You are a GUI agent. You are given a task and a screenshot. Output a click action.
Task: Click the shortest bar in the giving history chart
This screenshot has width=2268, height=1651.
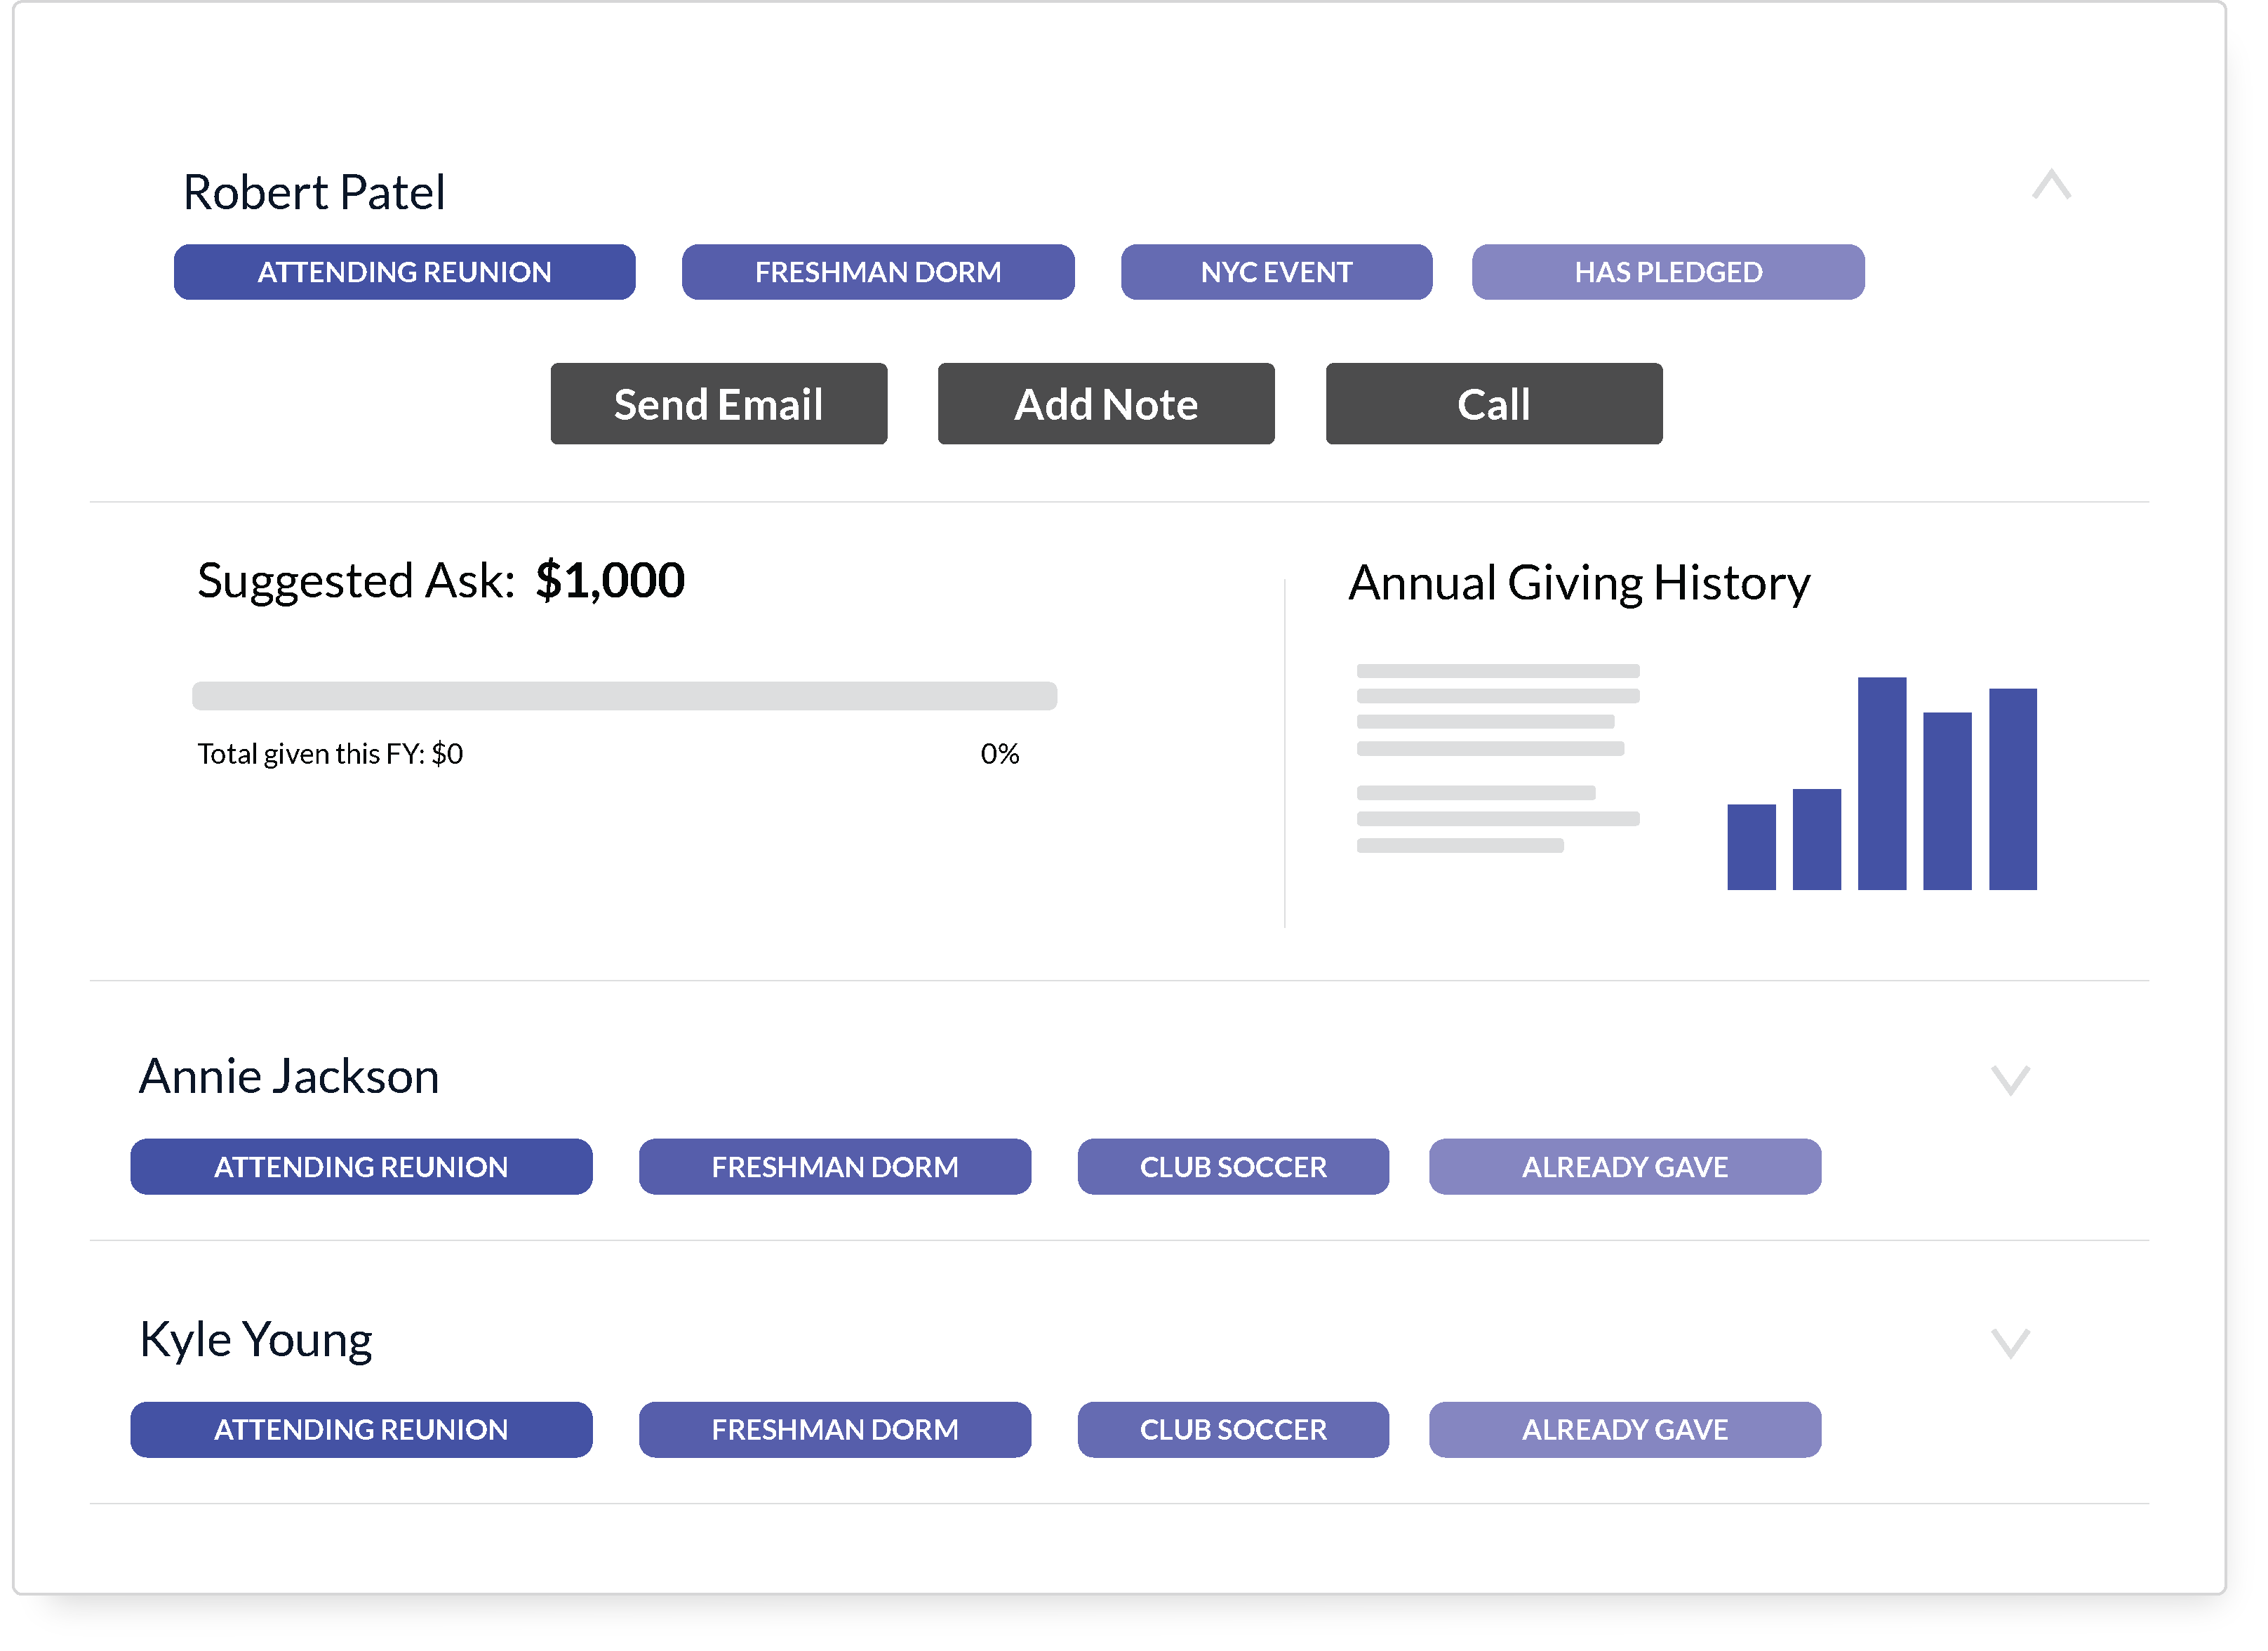click(1752, 847)
